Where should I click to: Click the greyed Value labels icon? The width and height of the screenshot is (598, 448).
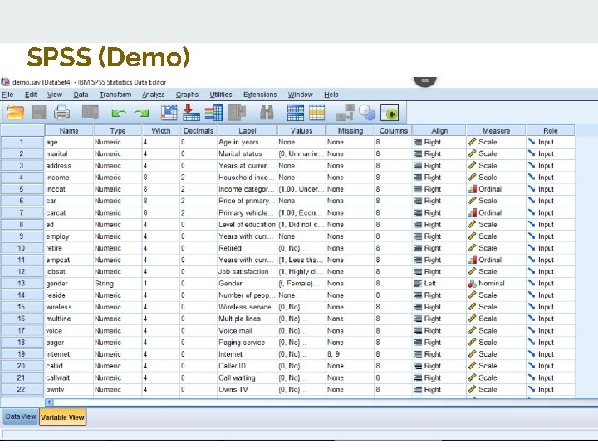[346, 113]
